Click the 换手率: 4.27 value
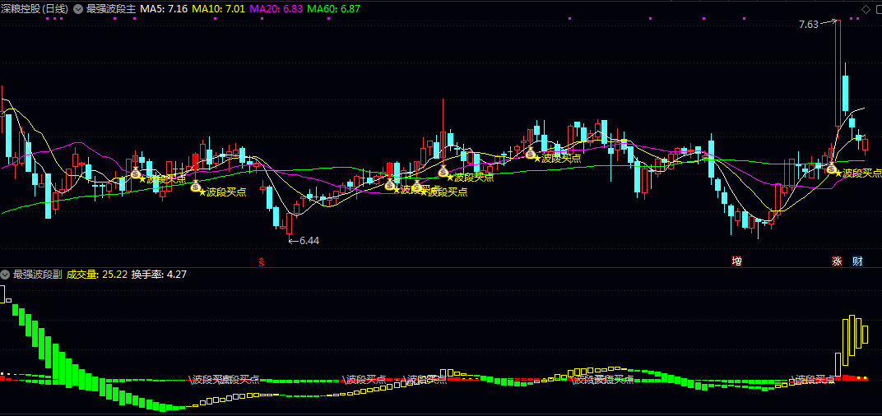Viewport: 882px width, 416px height. pyautogui.click(x=159, y=275)
